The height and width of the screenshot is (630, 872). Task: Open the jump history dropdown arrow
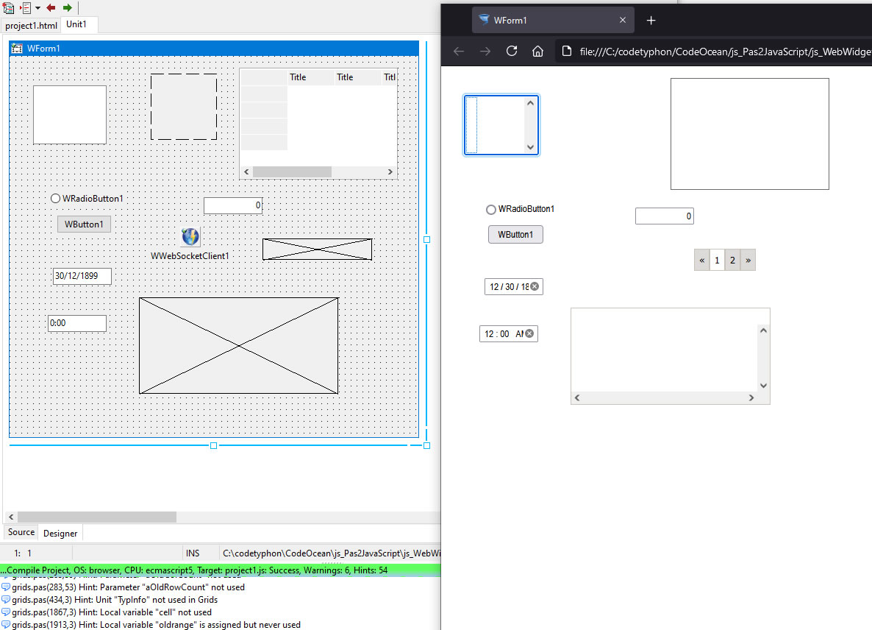(x=37, y=8)
